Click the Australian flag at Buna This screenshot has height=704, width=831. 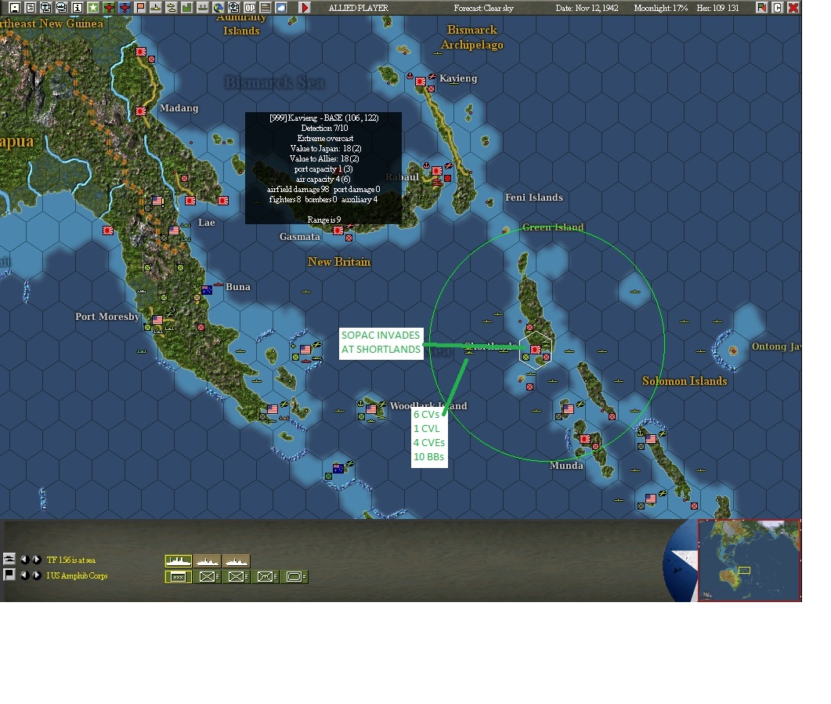click(x=207, y=289)
